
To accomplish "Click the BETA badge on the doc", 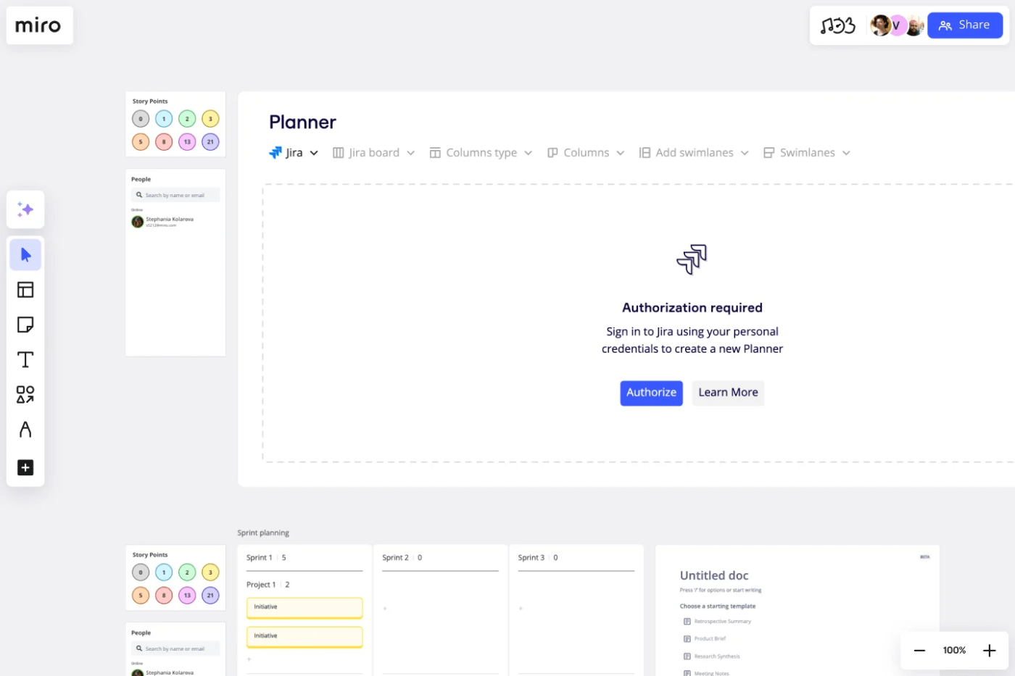I will coord(925,556).
